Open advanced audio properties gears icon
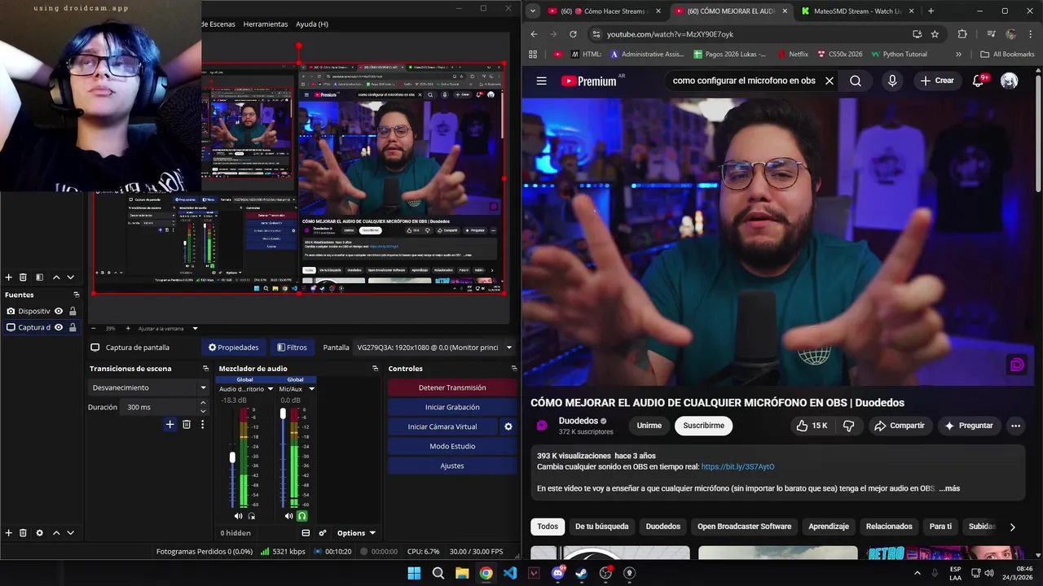Image resolution: width=1043 pixels, height=586 pixels. point(323,533)
